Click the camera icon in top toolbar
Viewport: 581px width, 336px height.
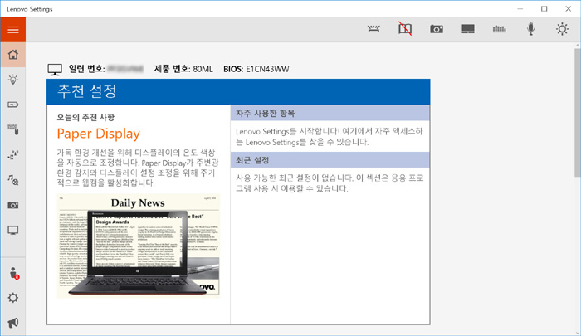coord(437,29)
